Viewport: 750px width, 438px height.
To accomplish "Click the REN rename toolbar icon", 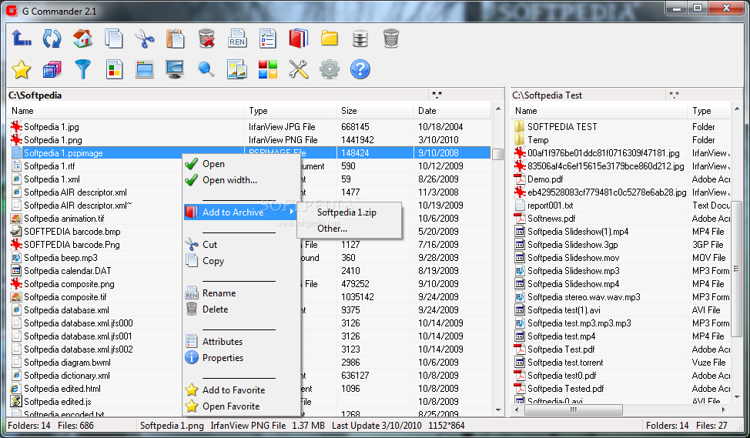I will click(x=237, y=38).
